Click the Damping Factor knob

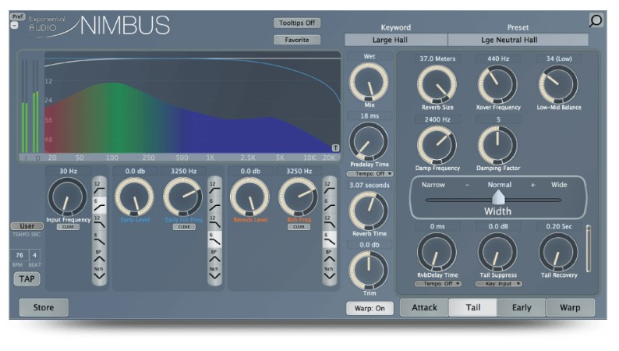pyautogui.click(x=497, y=144)
